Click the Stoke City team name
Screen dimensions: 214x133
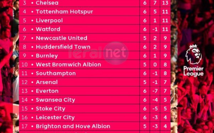coord(51,109)
